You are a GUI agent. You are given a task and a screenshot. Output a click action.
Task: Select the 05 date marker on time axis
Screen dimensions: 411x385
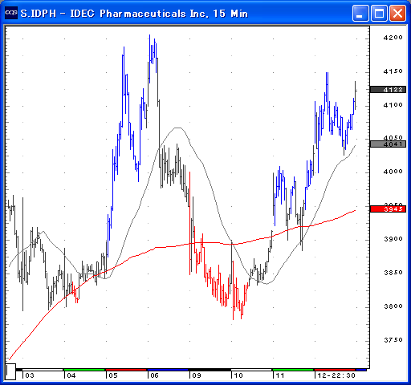(113, 375)
